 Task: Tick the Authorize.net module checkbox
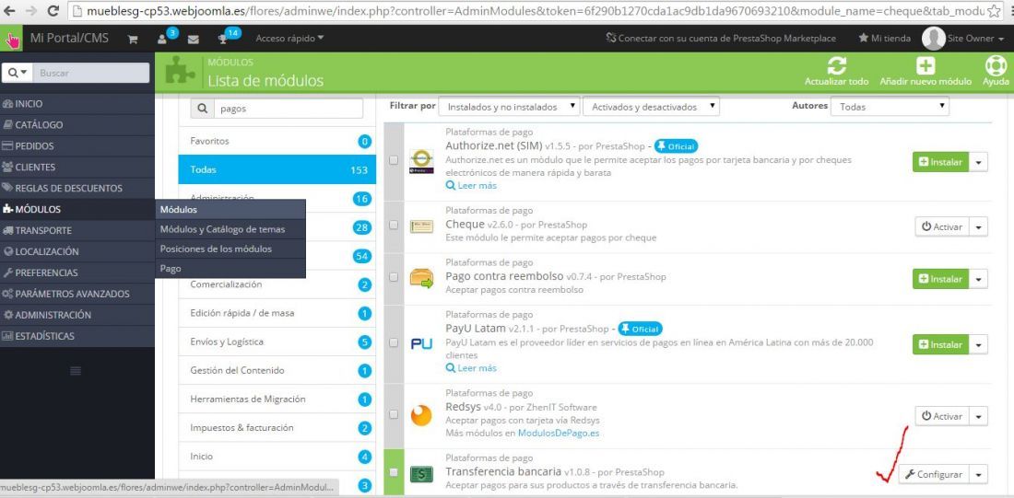point(394,161)
